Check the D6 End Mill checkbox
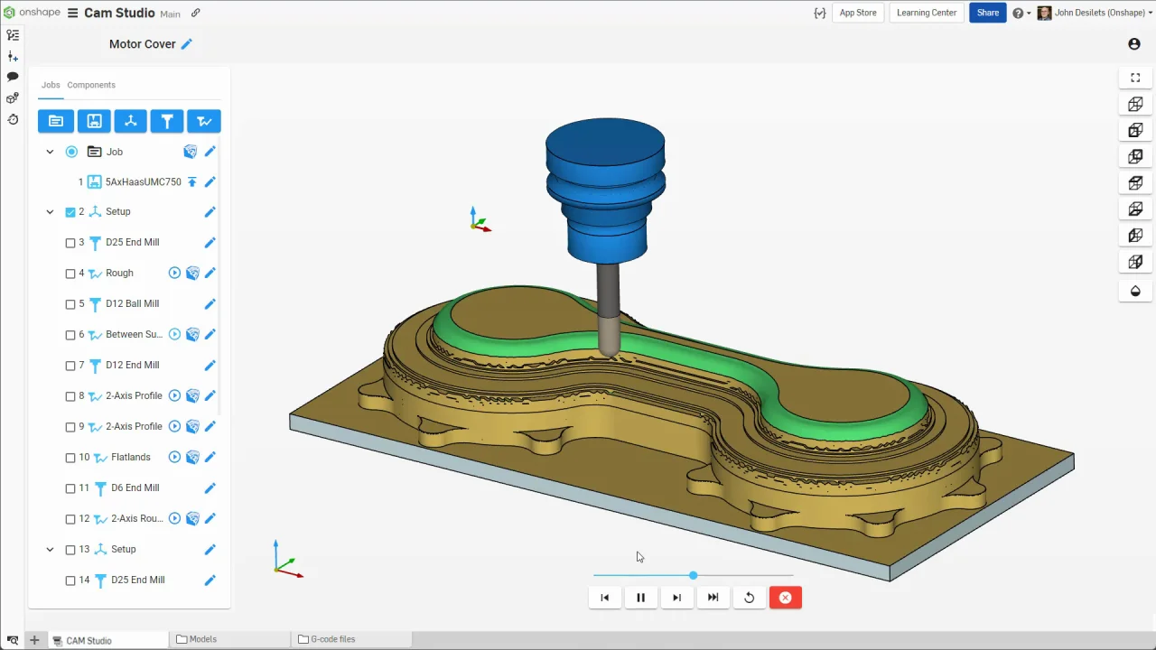Image resolution: width=1156 pixels, height=650 pixels. point(70,488)
